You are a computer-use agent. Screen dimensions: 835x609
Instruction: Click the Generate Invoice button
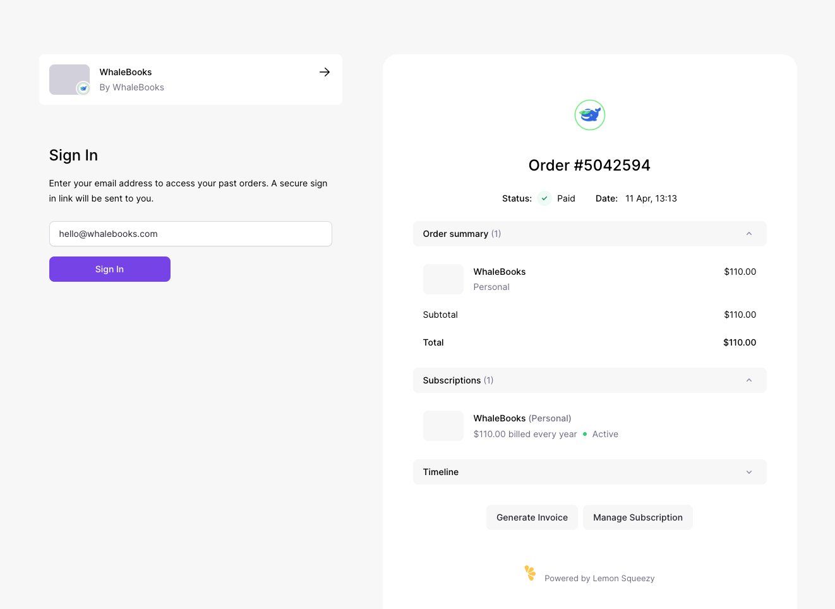(532, 517)
